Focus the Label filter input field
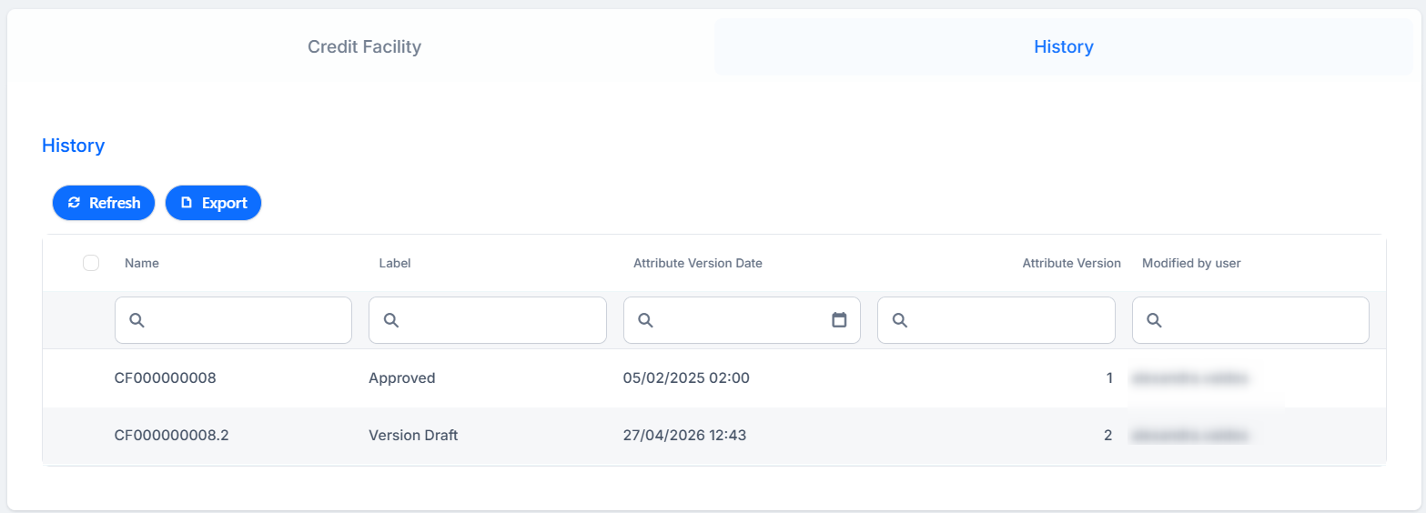The width and height of the screenshot is (1426, 513). [x=488, y=320]
